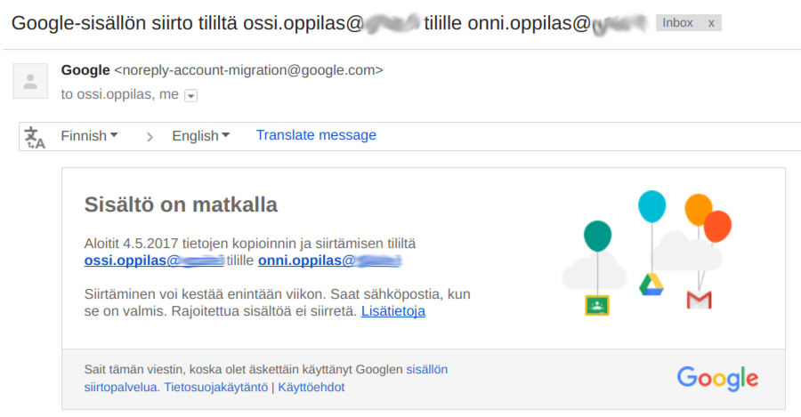
Task: Click the teal balloon illustration
Action: point(597,236)
